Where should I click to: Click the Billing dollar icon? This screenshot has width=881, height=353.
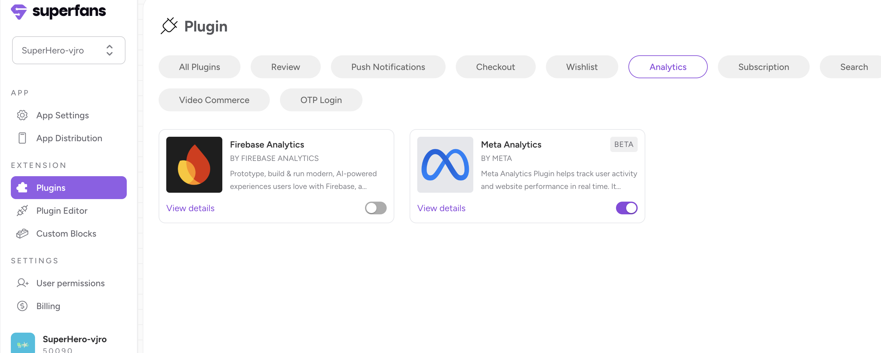(x=22, y=306)
